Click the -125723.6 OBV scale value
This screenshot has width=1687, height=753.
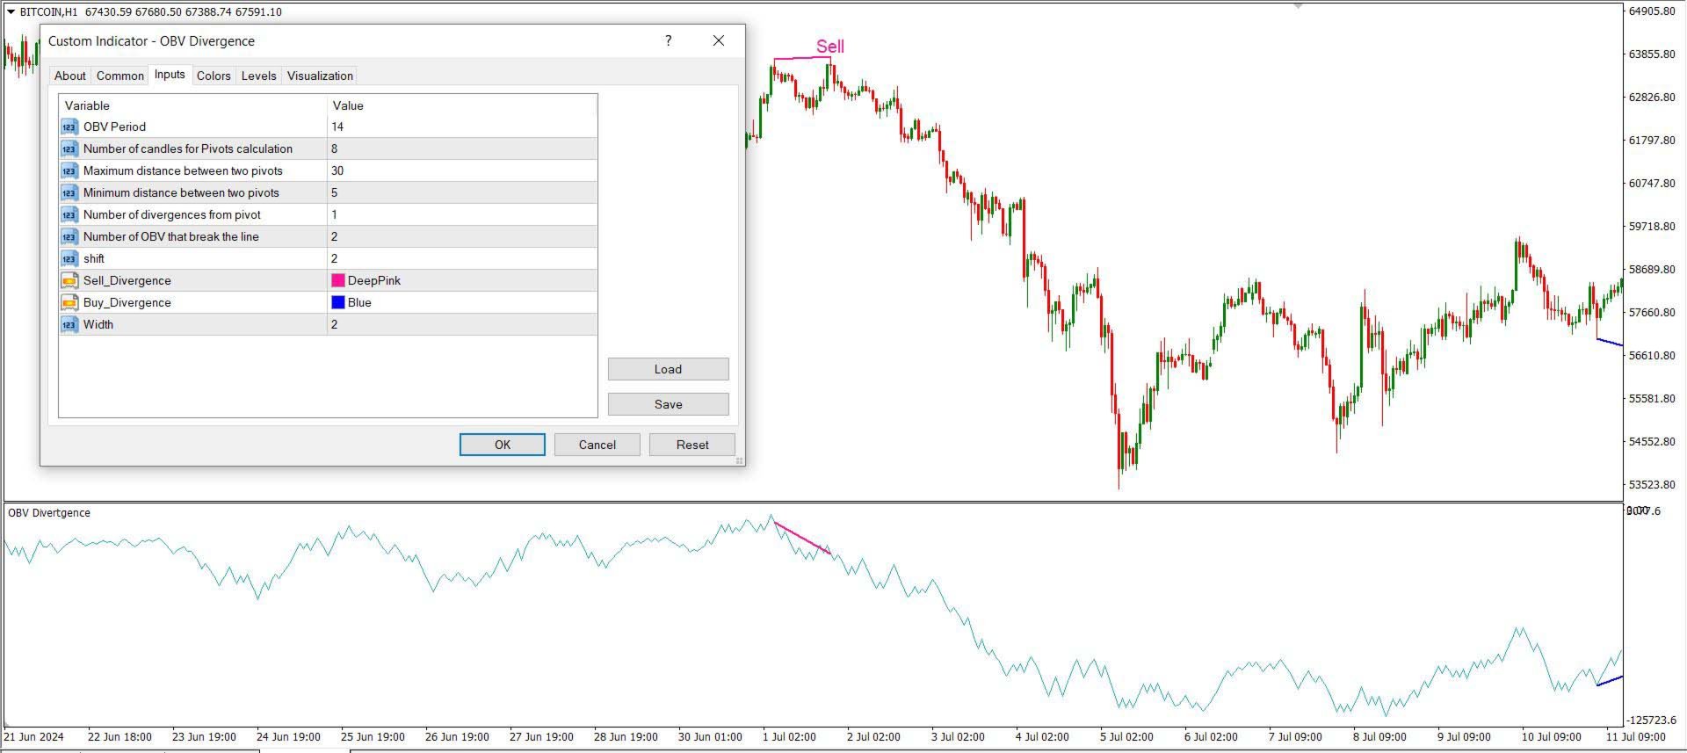point(1652,720)
